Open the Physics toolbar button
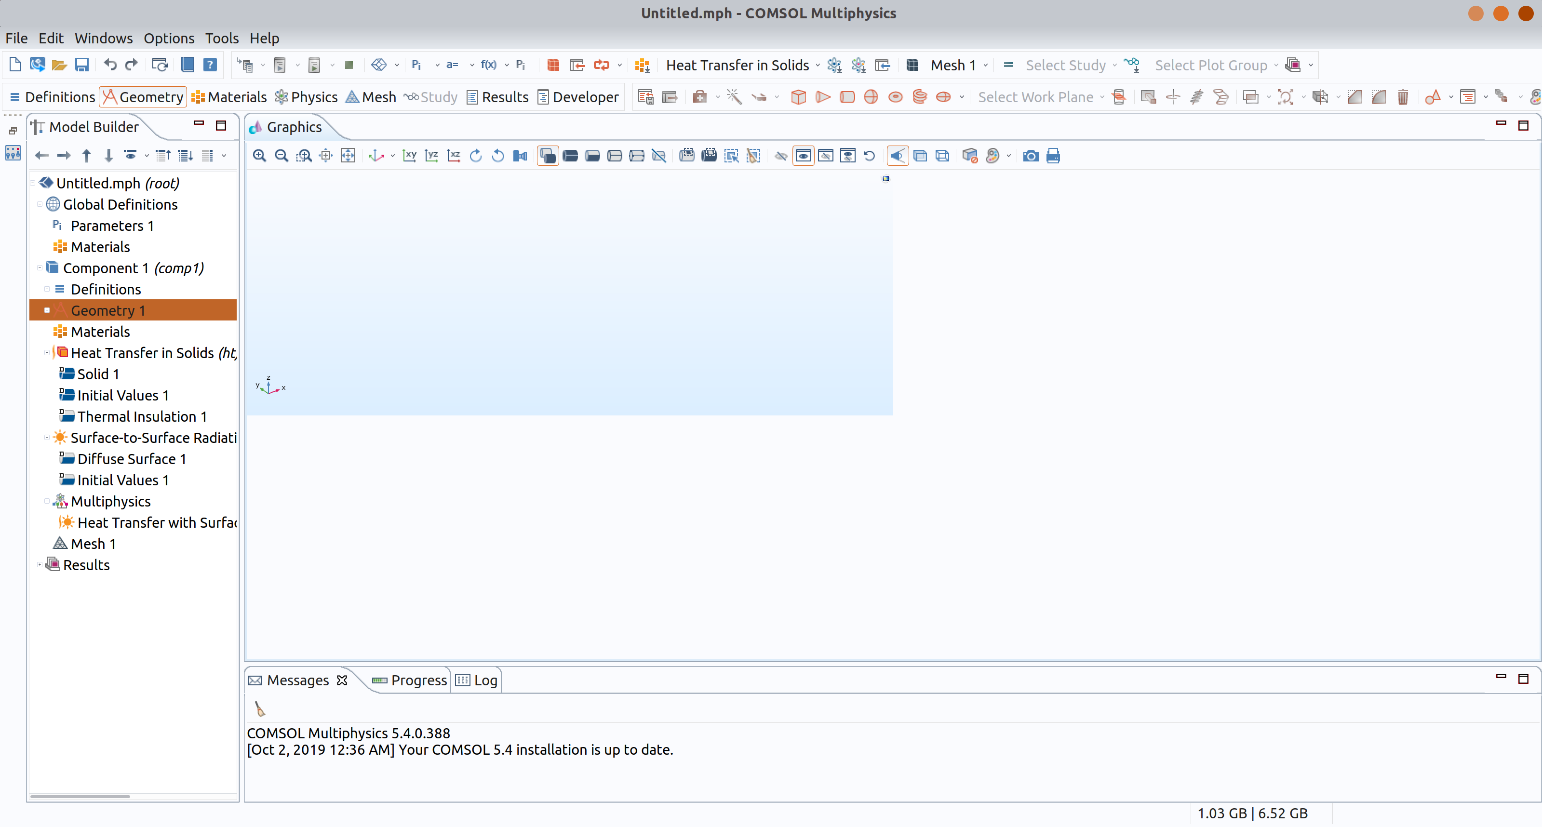The width and height of the screenshot is (1542, 827). 306,97
